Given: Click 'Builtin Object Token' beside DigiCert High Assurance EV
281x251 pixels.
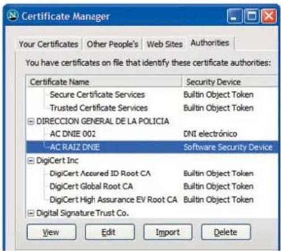Looking at the screenshot, I should coord(219,200).
